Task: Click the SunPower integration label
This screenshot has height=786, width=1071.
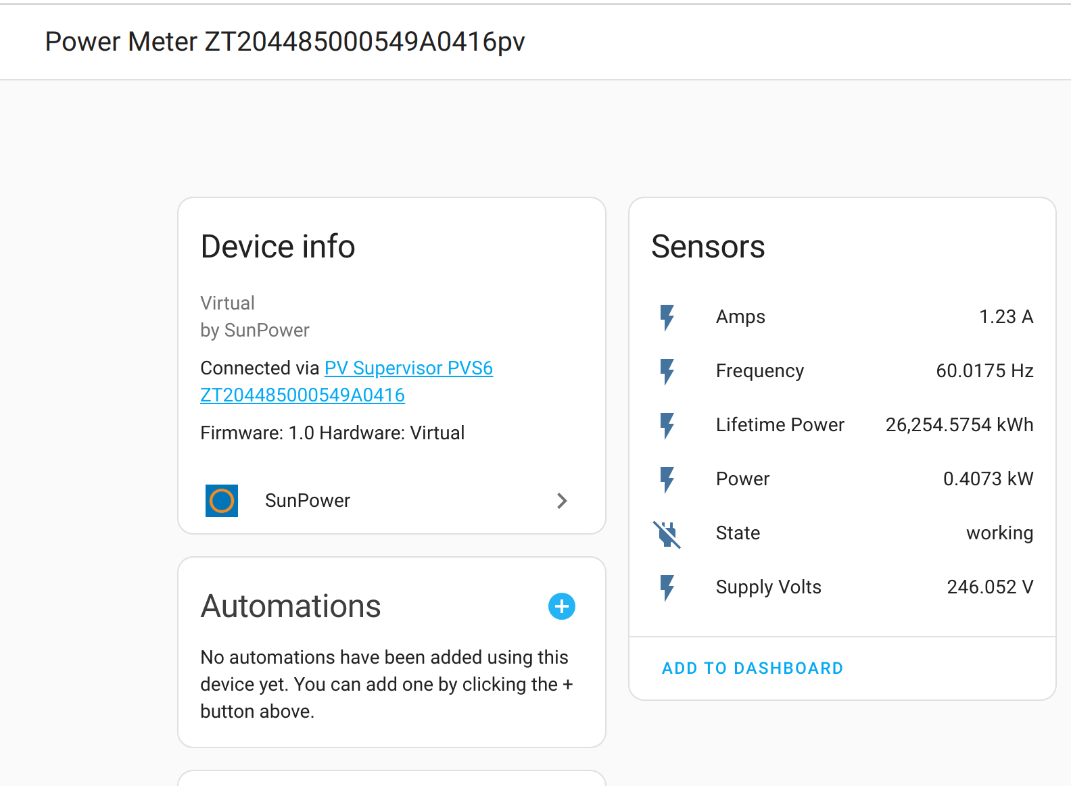Action: pyautogui.click(x=308, y=501)
